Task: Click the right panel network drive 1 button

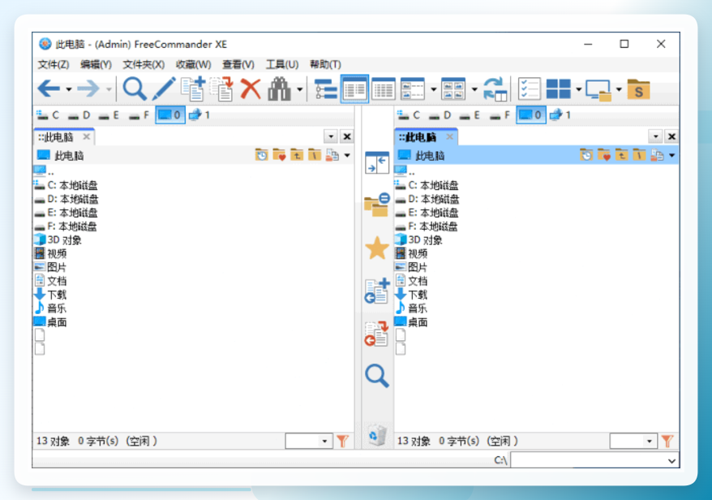Action: pyautogui.click(x=561, y=115)
